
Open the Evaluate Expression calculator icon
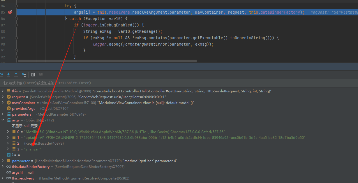33,75
